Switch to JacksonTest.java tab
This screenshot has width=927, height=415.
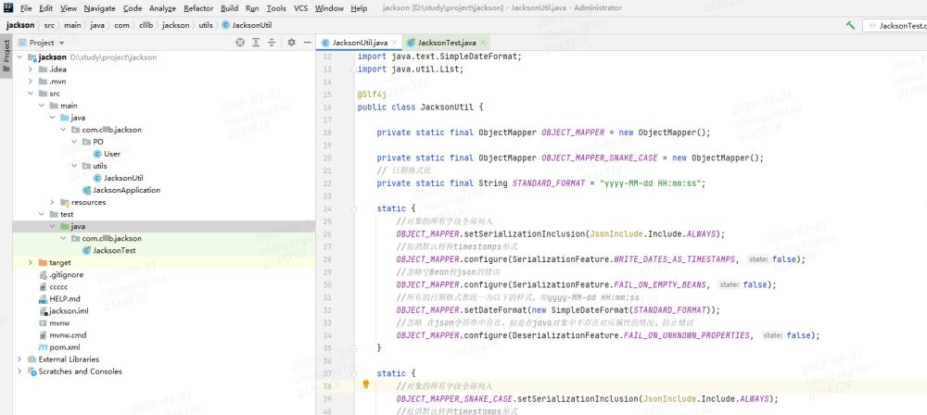[x=445, y=43]
